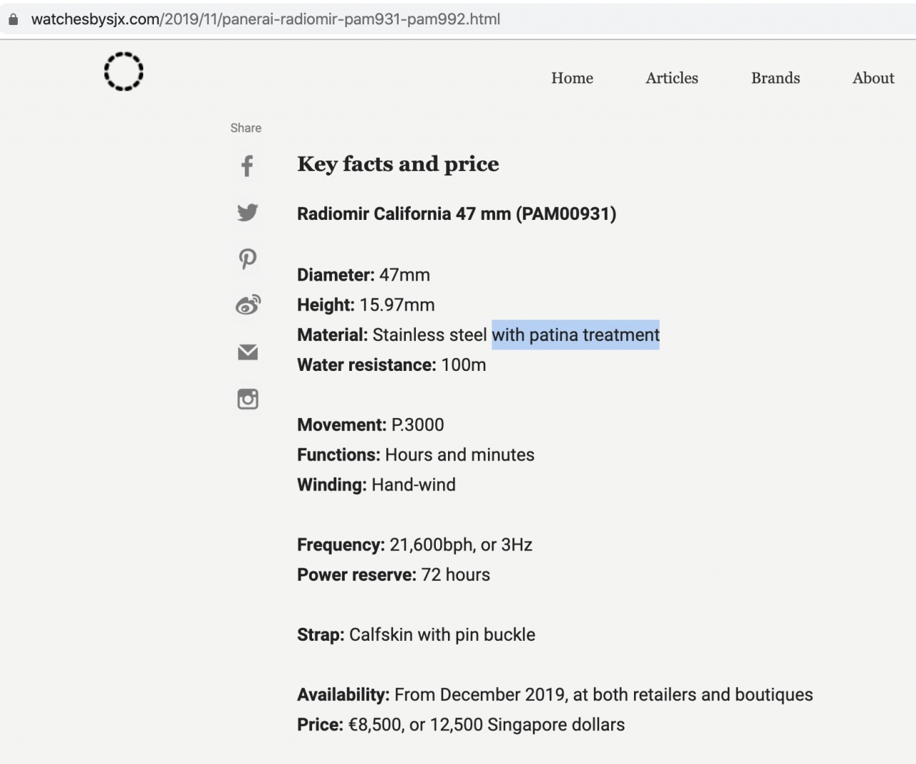Click the padlock icon in address bar
The width and height of the screenshot is (916, 764).
coord(12,19)
